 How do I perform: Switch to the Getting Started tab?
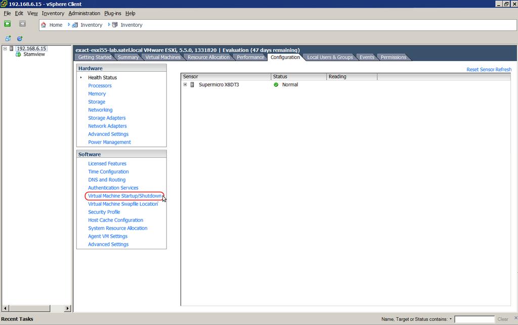point(95,58)
